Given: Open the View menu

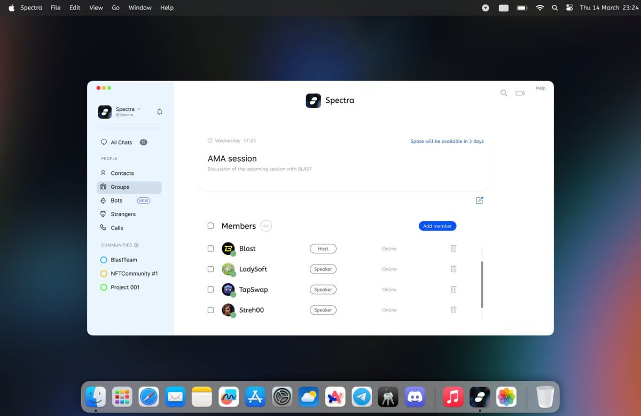Looking at the screenshot, I should [96, 7].
